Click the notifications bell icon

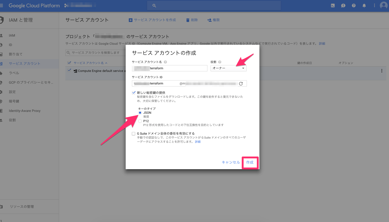364,5
